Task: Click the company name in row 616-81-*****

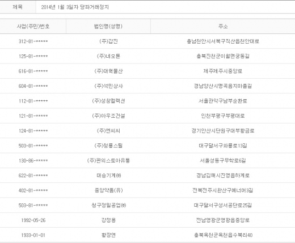Action: point(108,71)
